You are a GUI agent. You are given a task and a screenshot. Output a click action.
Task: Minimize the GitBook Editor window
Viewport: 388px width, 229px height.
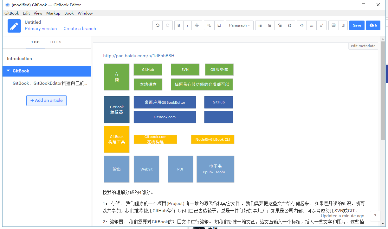click(349, 5)
